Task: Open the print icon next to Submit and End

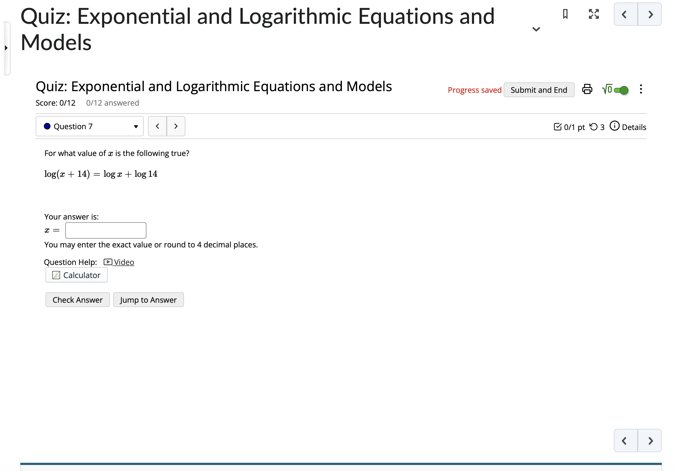Action: (x=587, y=89)
